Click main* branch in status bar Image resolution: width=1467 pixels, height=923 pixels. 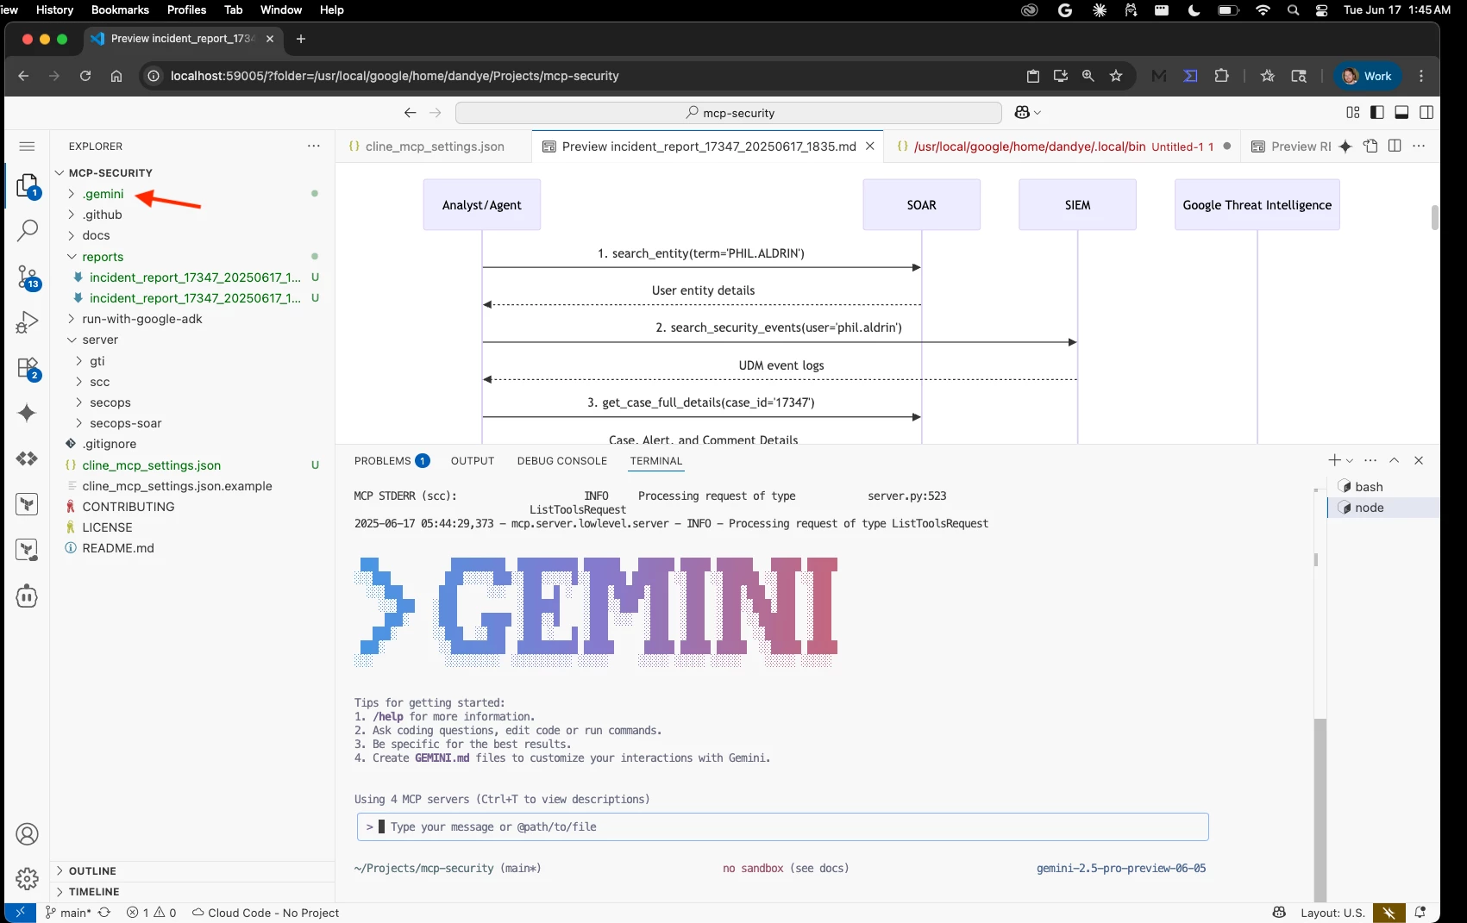(x=68, y=913)
